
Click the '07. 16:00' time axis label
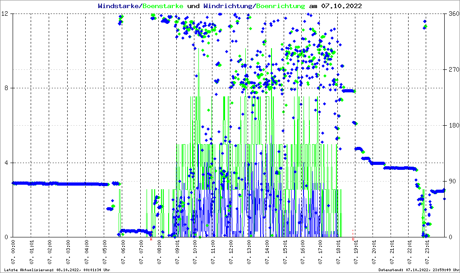pos(302,252)
